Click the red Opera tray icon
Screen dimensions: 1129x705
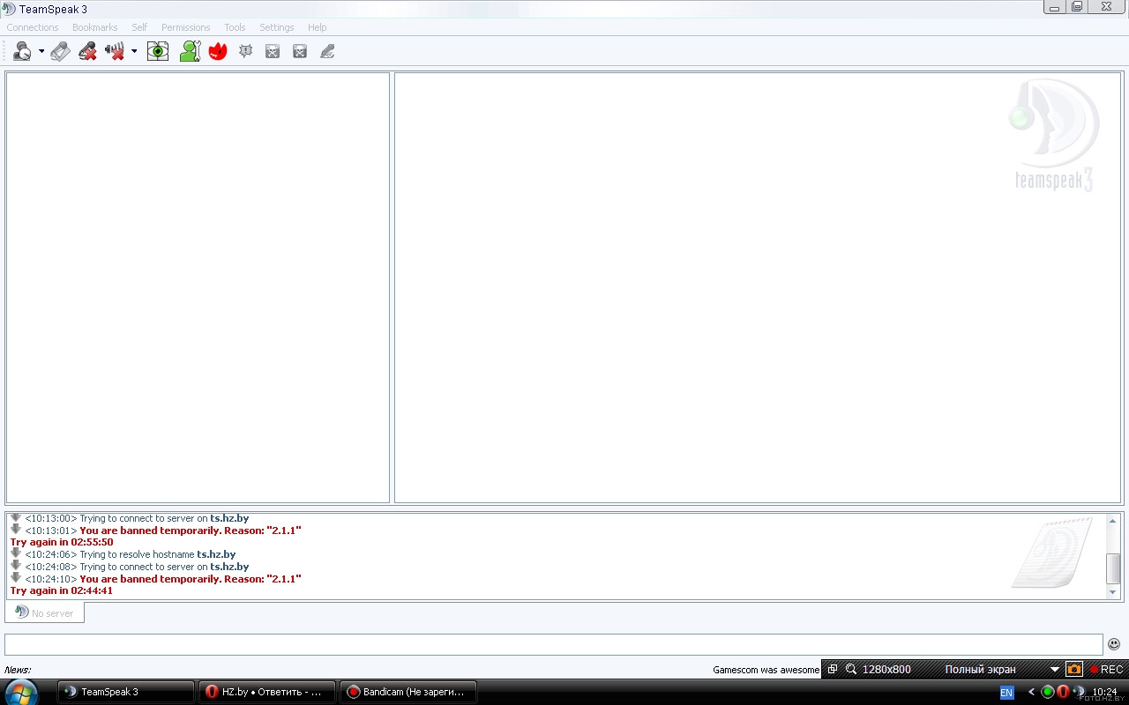pos(1063,692)
